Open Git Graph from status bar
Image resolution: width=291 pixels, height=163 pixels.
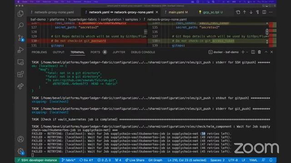pos(155,160)
